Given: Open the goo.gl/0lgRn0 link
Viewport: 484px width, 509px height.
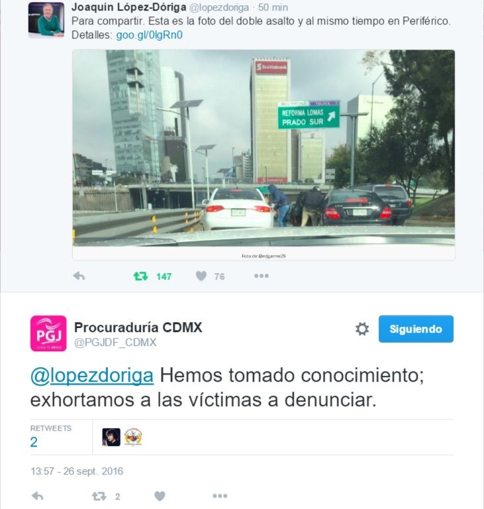Looking at the screenshot, I should [149, 34].
